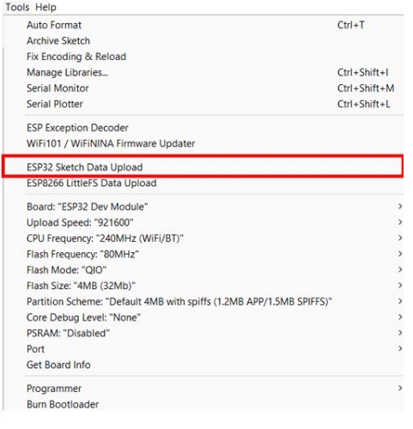Image resolution: width=413 pixels, height=429 pixels.
Task: Expand the Port submenu
Action: [203, 349]
